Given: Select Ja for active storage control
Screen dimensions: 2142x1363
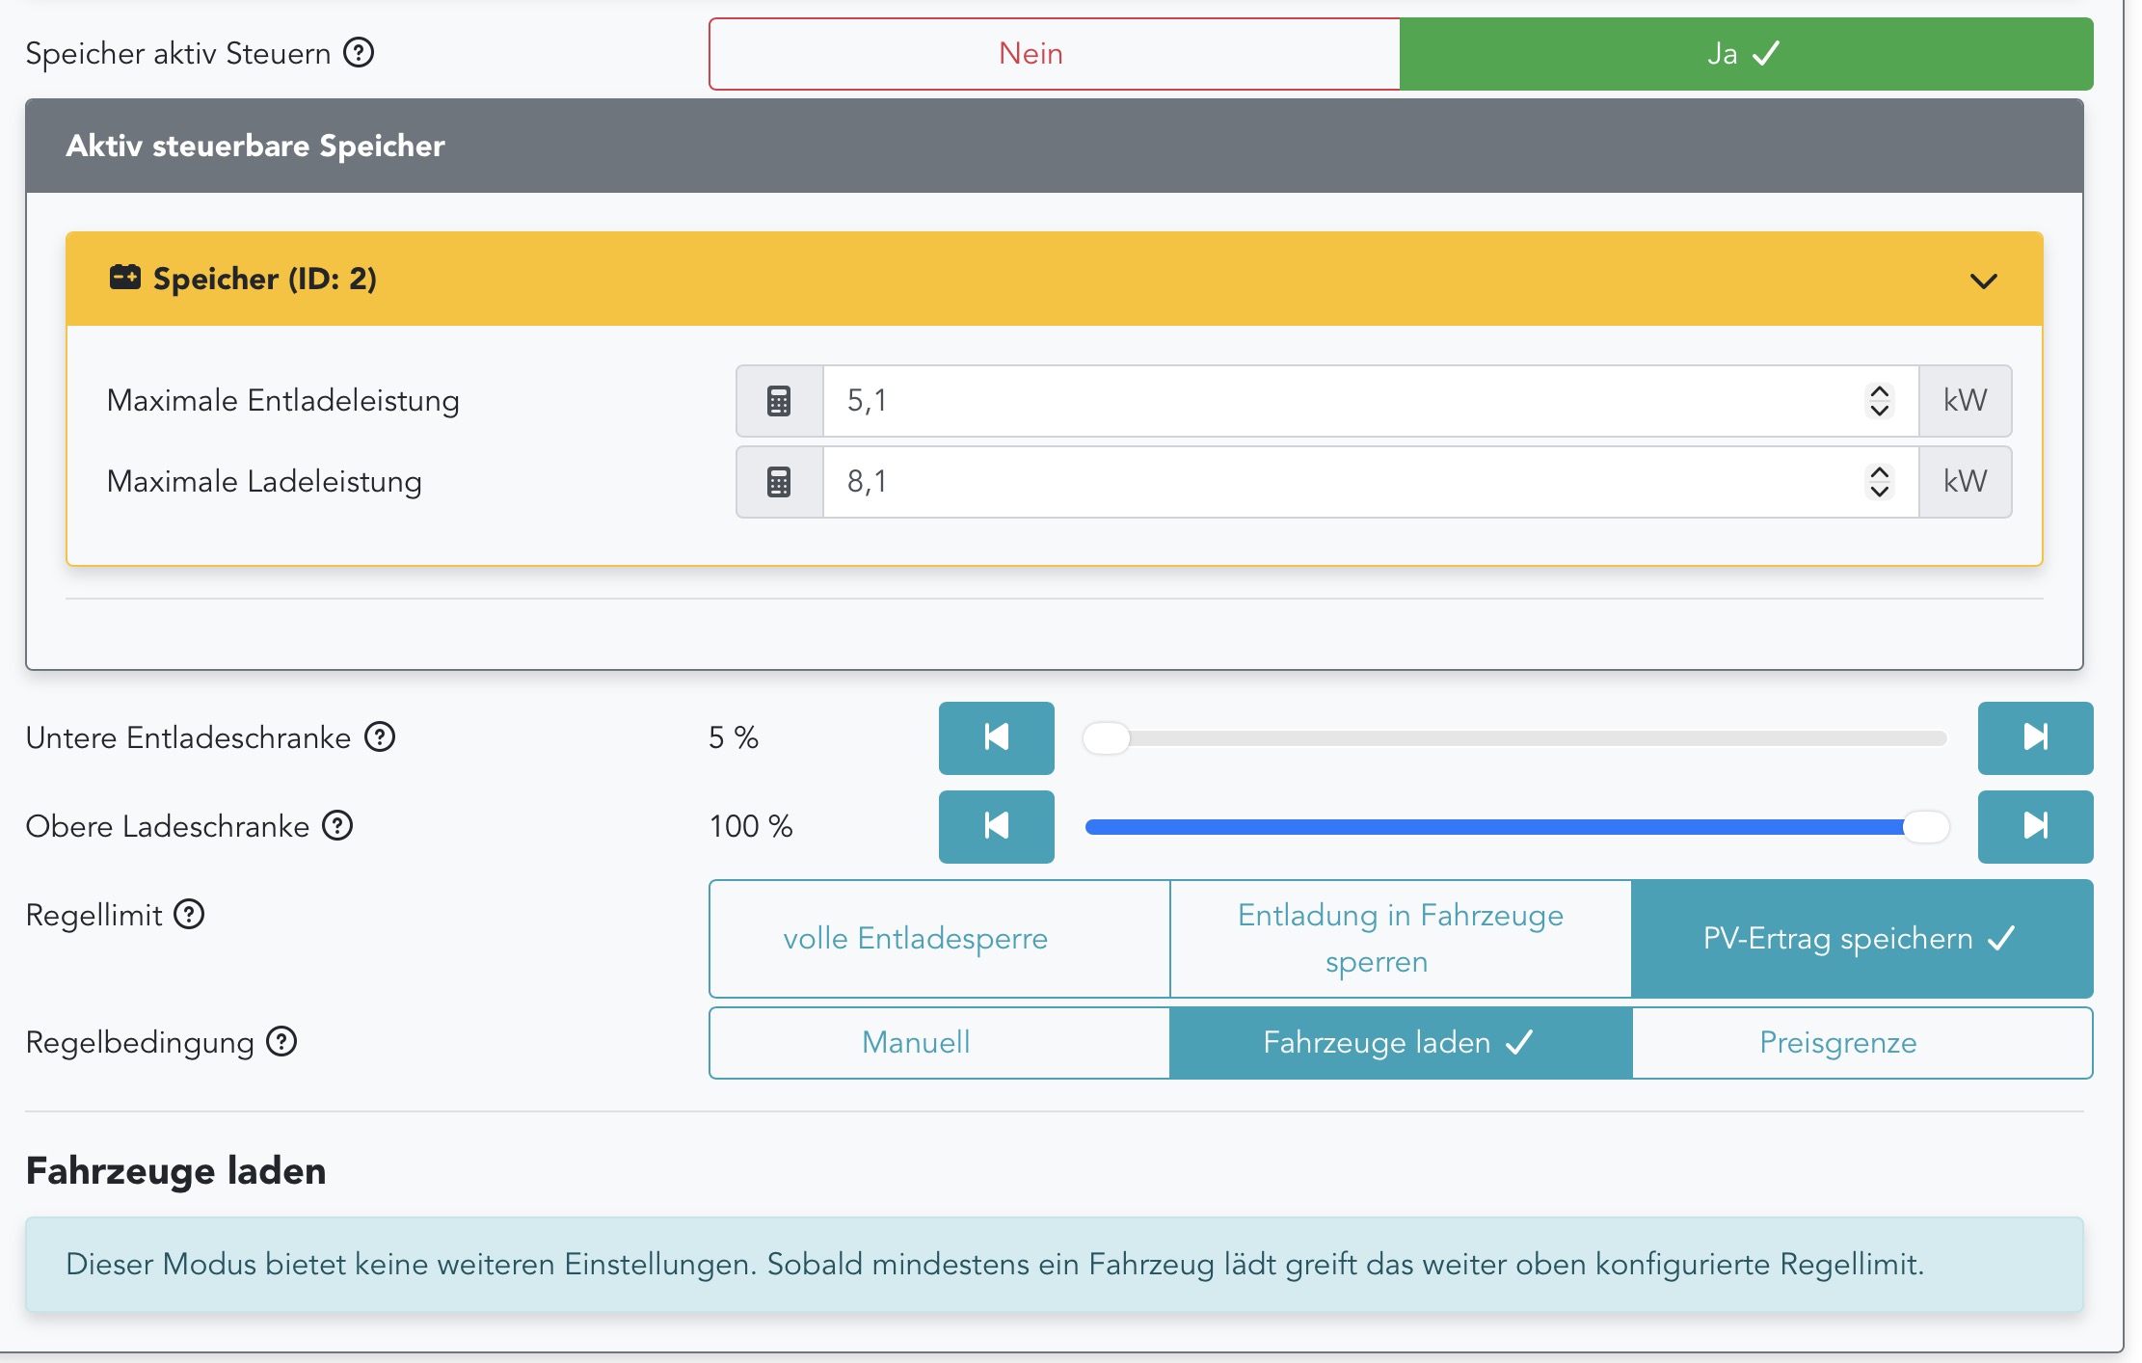Looking at the screenshot, I should tap(1745, 54).
